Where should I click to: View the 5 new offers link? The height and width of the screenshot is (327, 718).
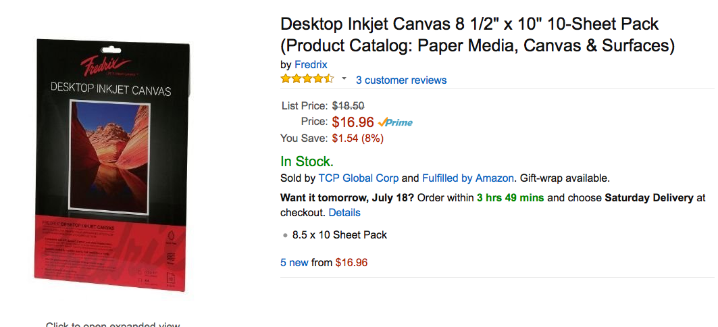point(294,262)
